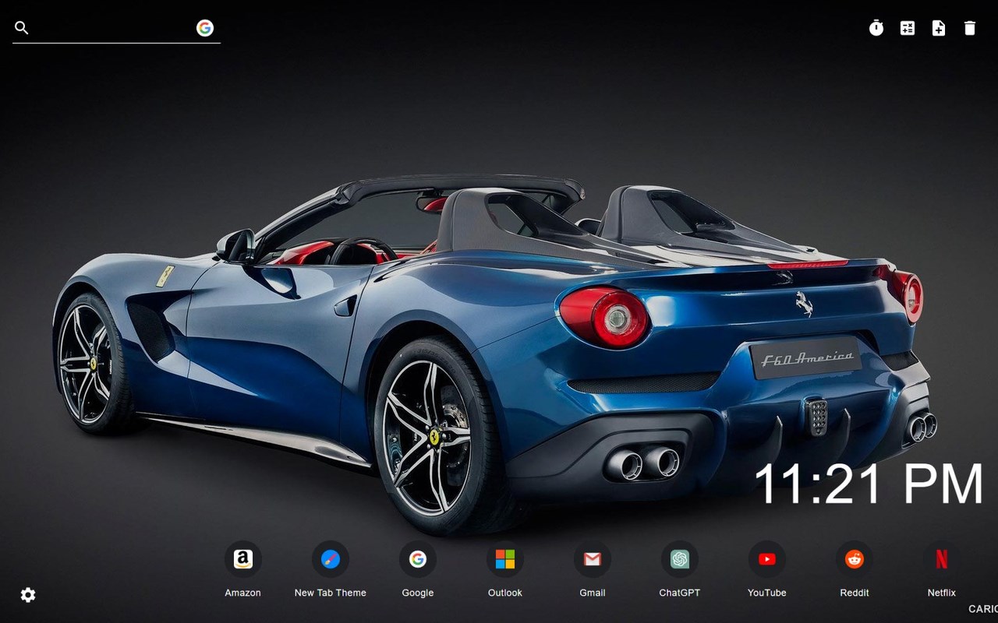
Task: Click the New Tab Theme label
Action: tap(331, 593)
